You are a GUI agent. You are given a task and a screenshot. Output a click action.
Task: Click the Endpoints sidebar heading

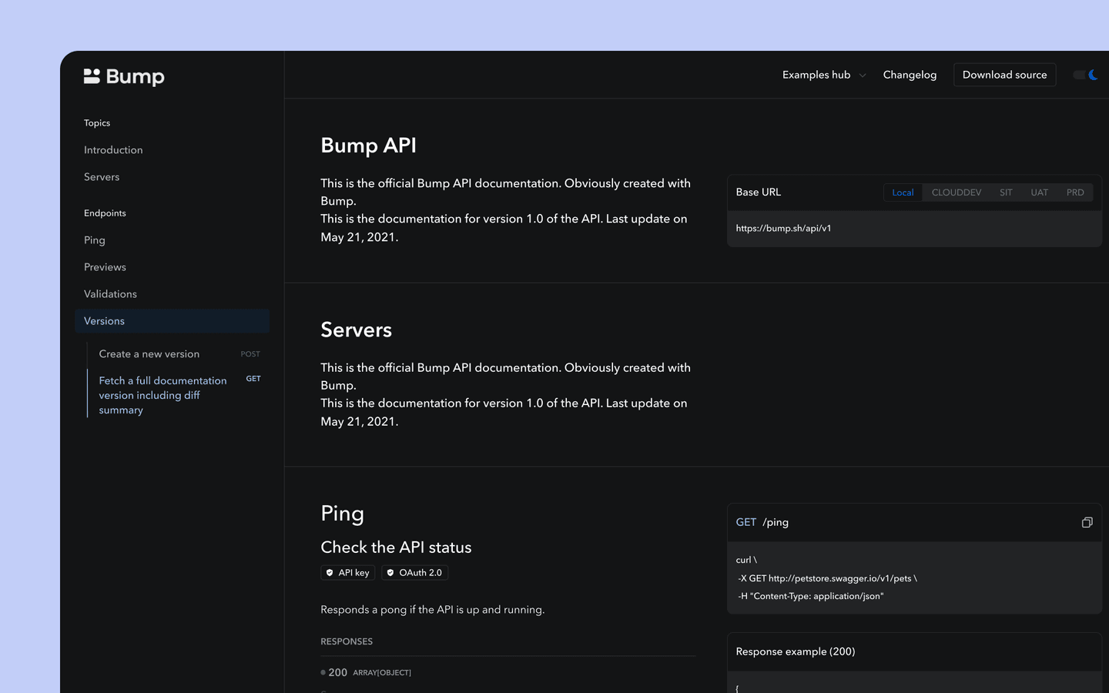[105, 213]
